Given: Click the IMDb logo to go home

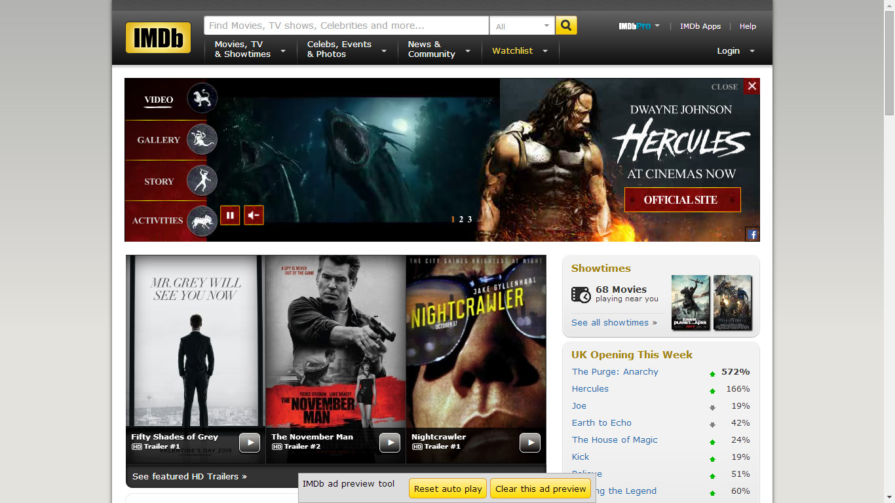Looking at the screenshot, I should click(x=158, y=38).
